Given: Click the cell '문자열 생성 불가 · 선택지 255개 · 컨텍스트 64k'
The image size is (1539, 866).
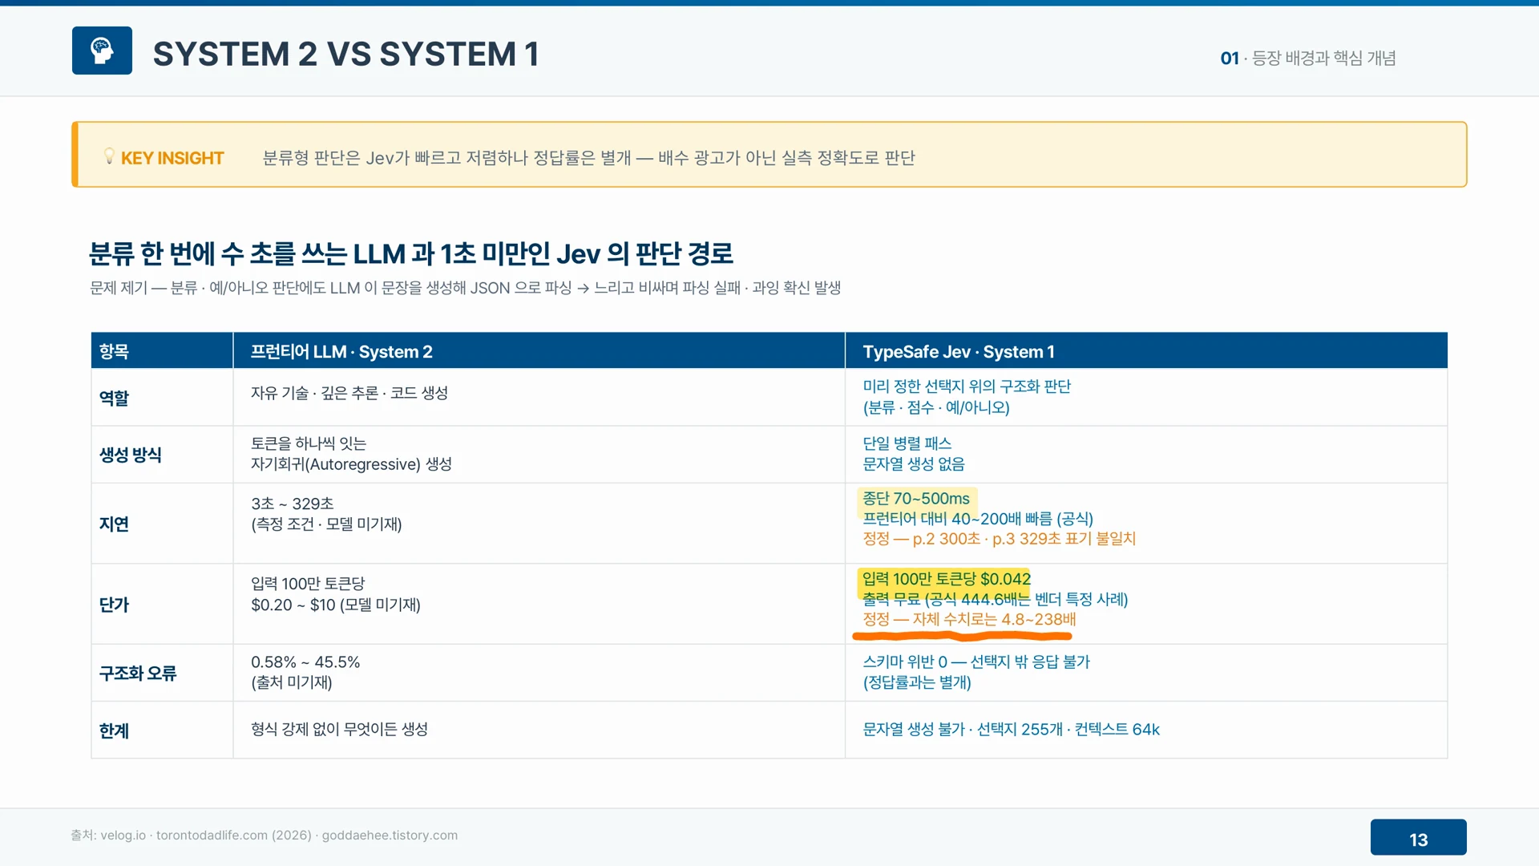Looking at the screenshot, I should 1012,730.
